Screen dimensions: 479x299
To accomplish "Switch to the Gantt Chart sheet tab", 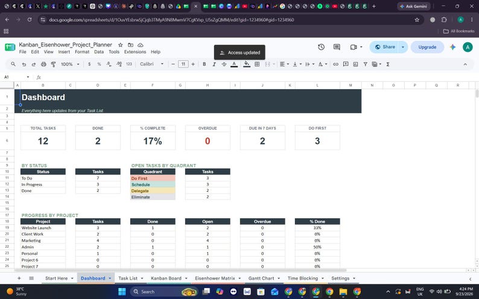I will (x=261, y=279).
